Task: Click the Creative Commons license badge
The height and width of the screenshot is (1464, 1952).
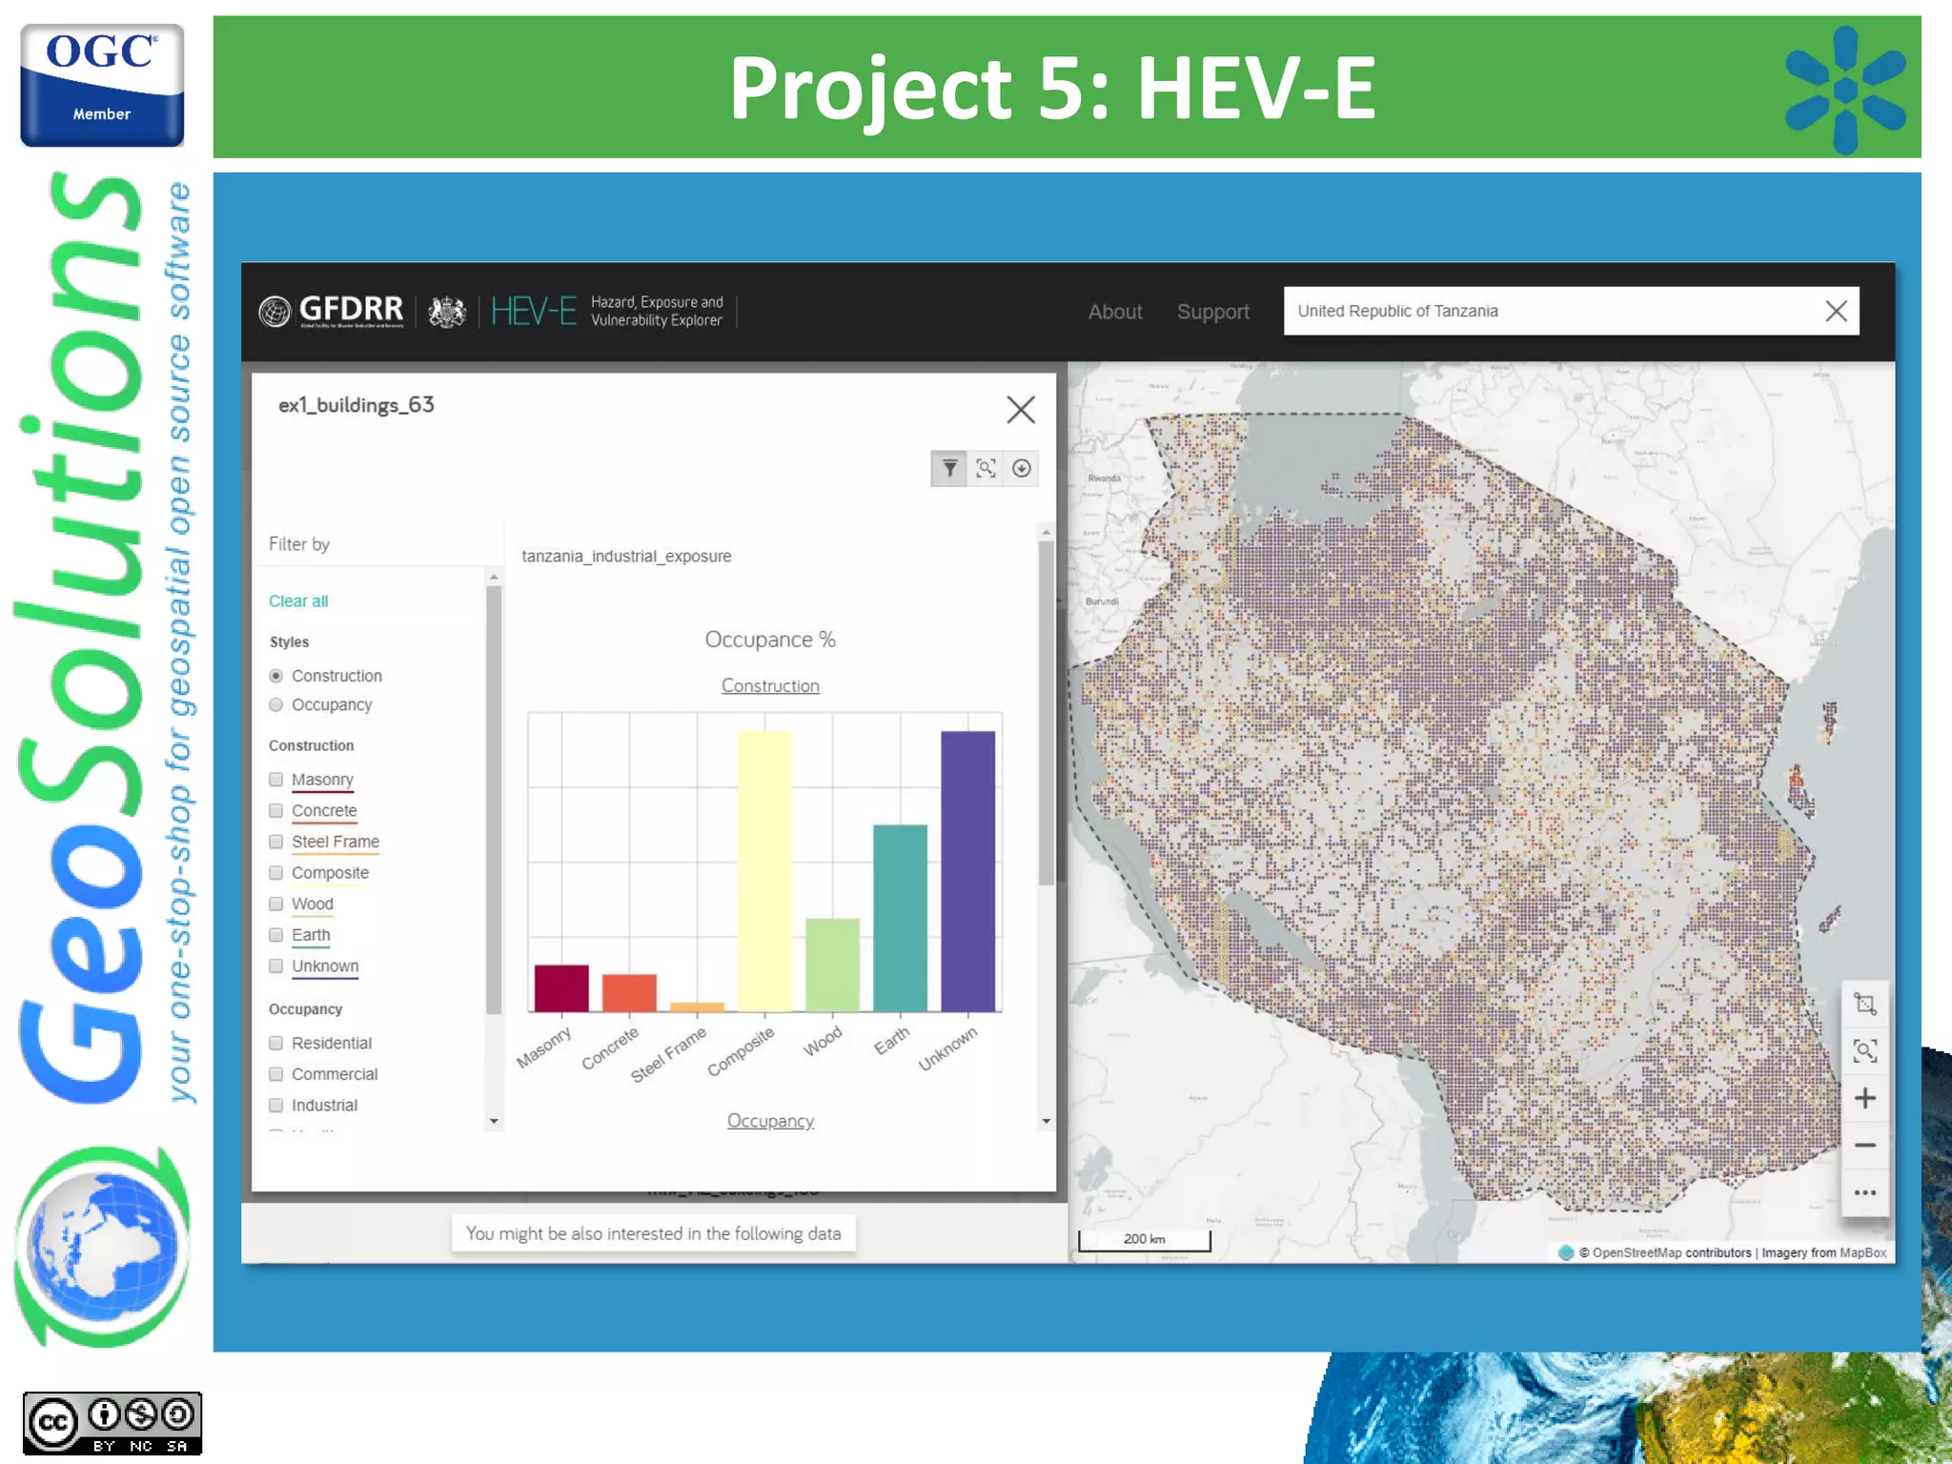Action: 112,1423
